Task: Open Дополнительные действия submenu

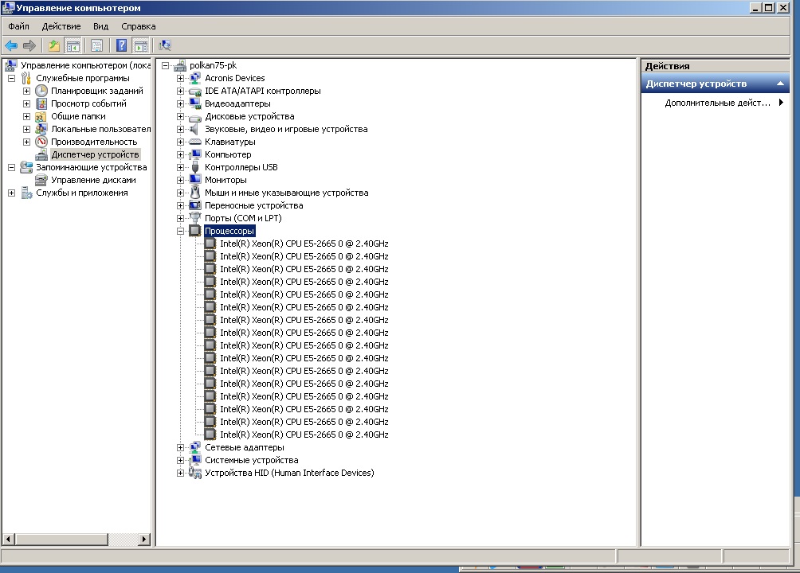Action: pos(719,103)
